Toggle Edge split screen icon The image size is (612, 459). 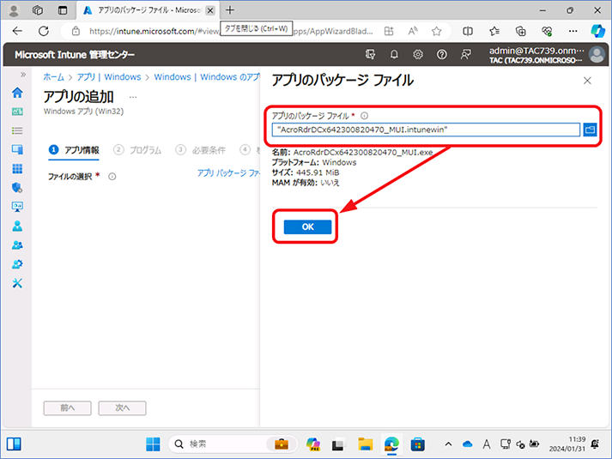468,31
